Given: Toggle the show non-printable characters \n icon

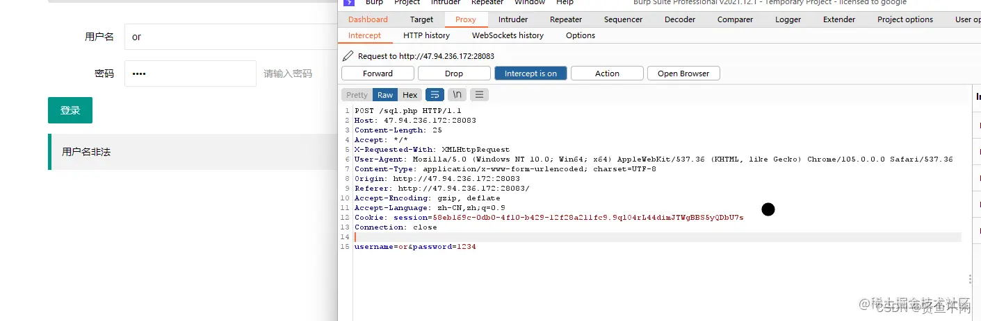Looking at the screenshot, I should [x=457, y=95].
